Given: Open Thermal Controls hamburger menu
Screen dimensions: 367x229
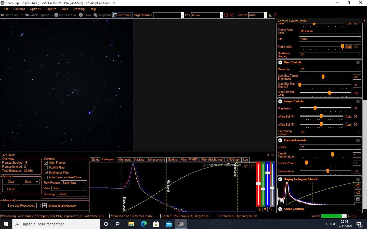Looking at the screenshot, I should click(358, 140).
